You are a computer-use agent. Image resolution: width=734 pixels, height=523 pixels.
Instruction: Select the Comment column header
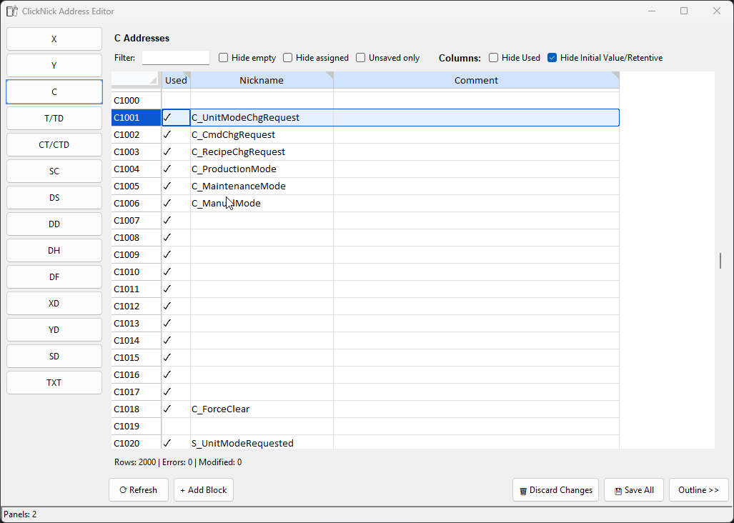click(476, 80)
